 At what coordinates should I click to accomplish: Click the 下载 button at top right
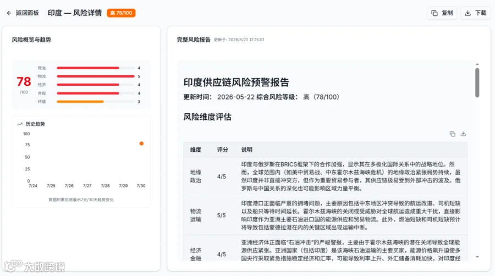pos(475,13)
